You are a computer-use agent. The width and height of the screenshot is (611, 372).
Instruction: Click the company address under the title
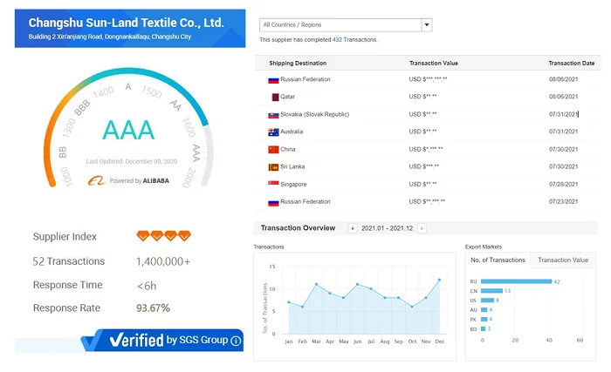(109, 37)
